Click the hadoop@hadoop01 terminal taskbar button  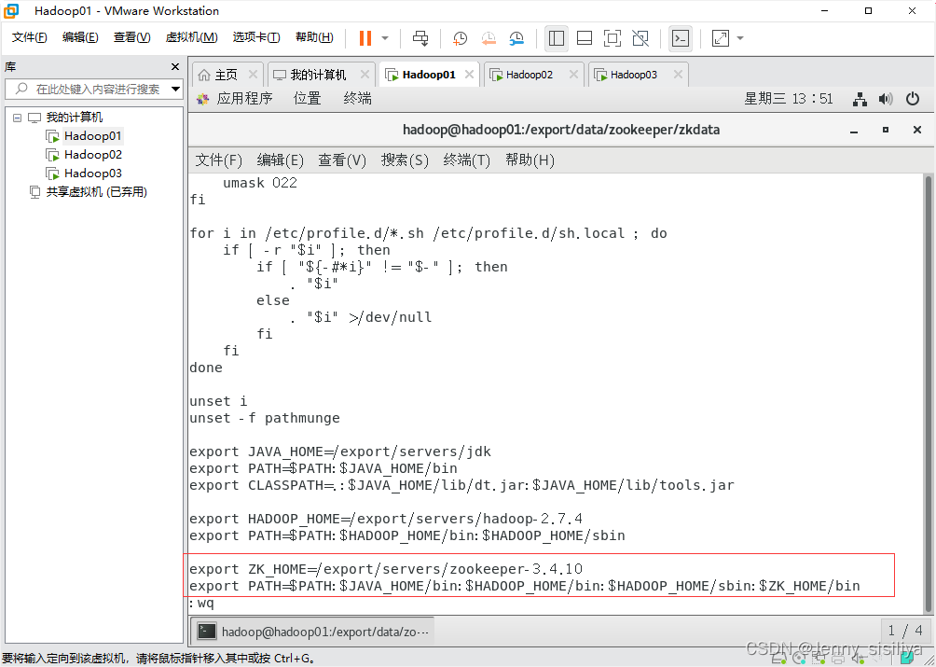click(x=314, y=632)
